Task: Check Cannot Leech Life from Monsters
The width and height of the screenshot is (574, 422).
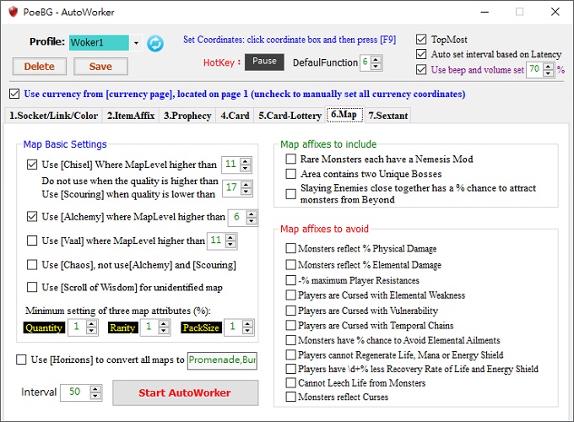Action: (x=290, y=383)
